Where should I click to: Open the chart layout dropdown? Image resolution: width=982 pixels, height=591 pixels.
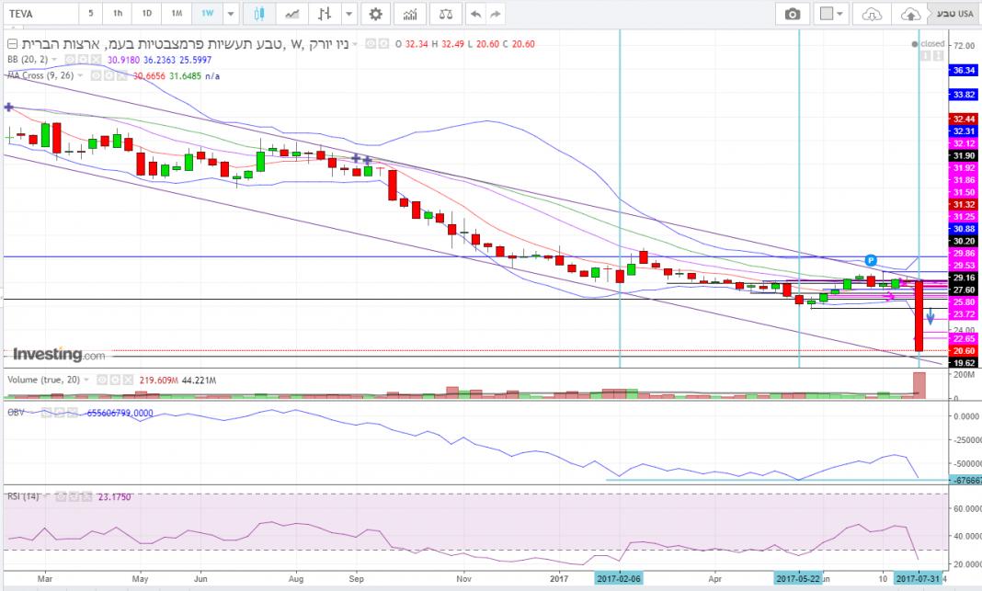832,14
